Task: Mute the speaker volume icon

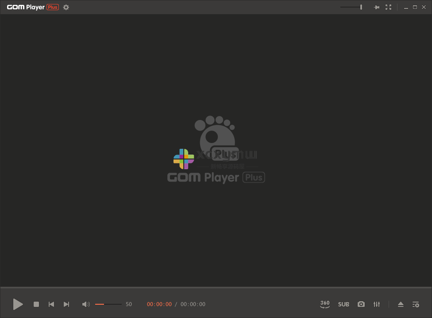Action: 86,304
